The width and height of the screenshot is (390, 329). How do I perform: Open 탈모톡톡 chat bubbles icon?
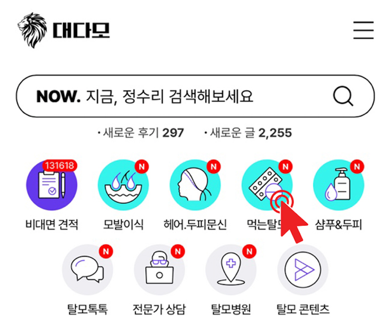pos(88,270)
